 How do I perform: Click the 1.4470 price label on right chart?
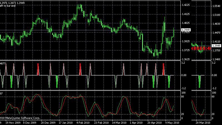[x=216, y=33]
